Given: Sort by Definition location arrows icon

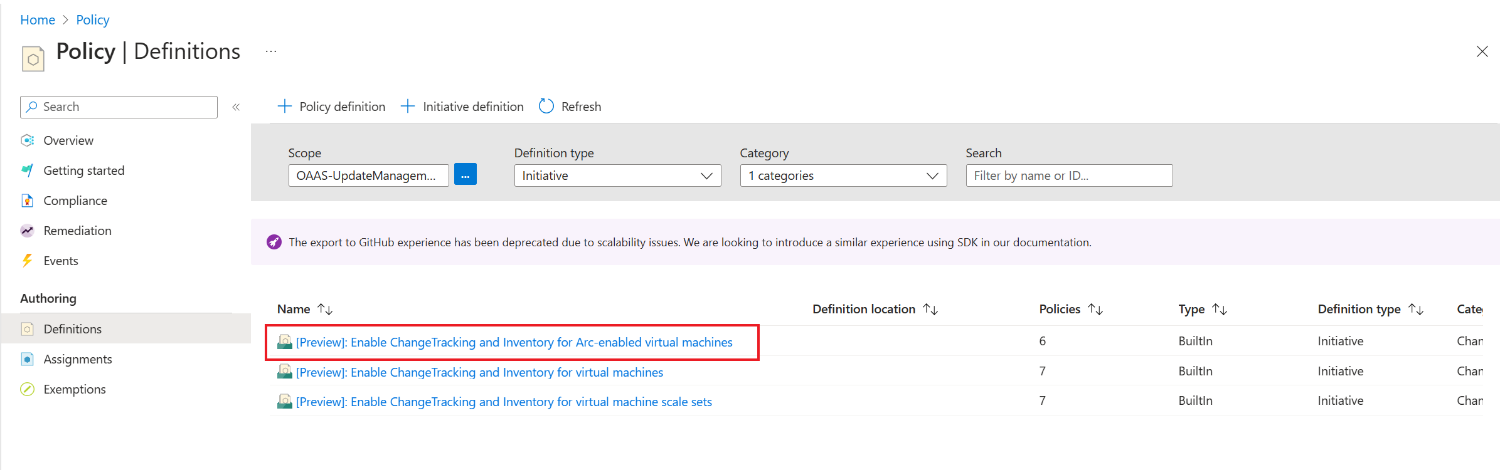Looking at the screenshot, I should (x=930, y=309).
